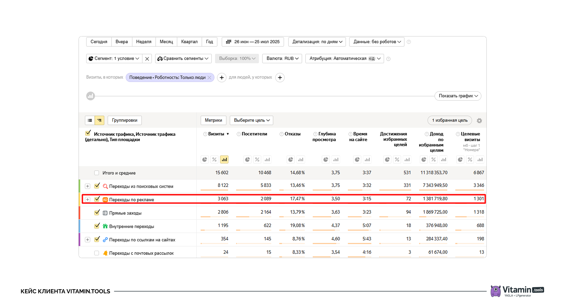This screenshot has width=565, height=308.
Task: Open goal settings via the gear icon
Action: point(479,120)
